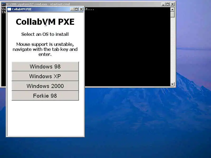Click the 'Mouse support is unstable' notice
Viewport: 211px width, 158px height.
point(45,49)
